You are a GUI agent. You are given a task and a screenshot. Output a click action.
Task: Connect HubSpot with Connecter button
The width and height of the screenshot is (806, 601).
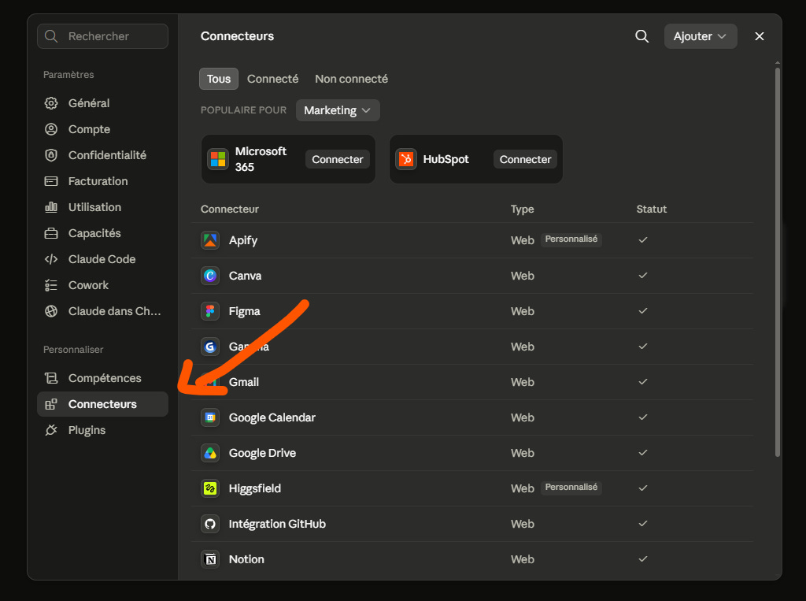(525, 160)
